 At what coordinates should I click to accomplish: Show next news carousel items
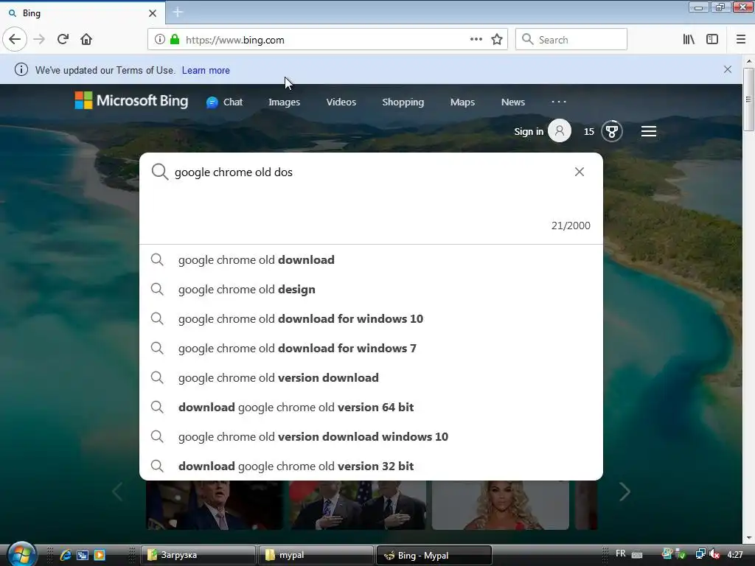click(x=624, y=492)
